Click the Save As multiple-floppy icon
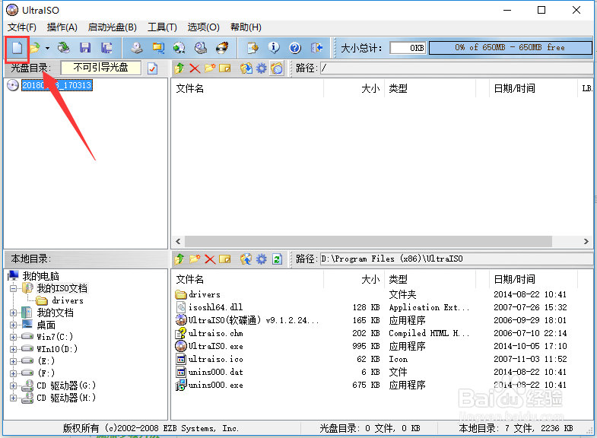The height and width of the screenshot is (438, 597). tap(106, 48)
